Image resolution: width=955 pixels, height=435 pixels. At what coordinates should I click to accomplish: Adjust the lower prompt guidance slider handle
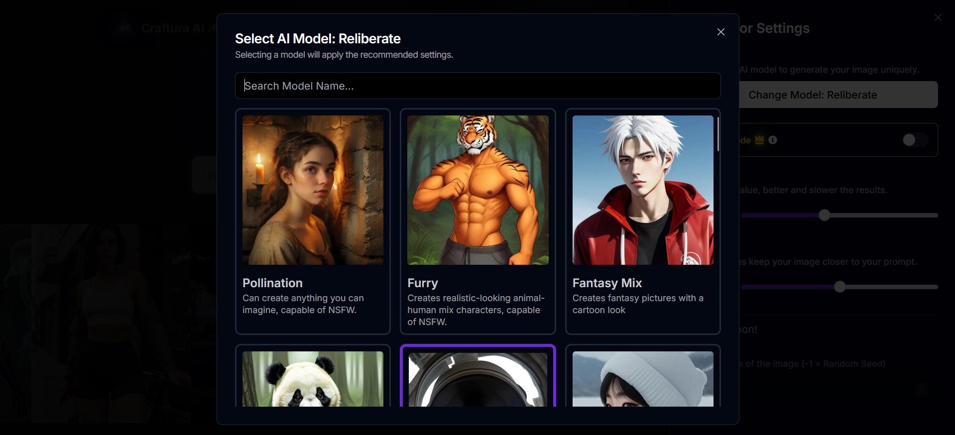click(839, 287)
